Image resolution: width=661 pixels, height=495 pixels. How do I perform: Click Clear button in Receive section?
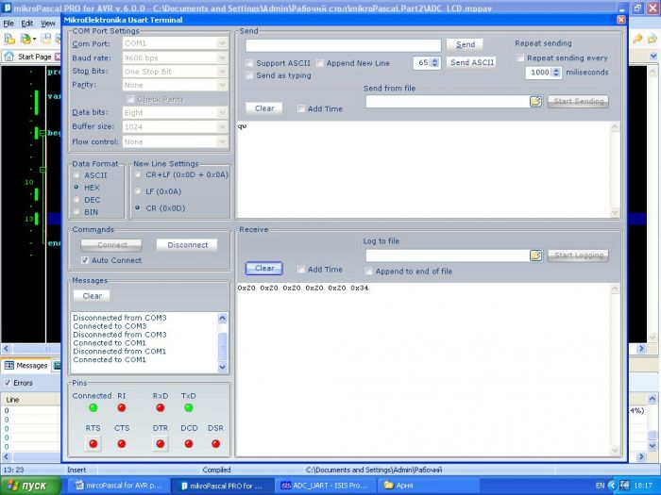click(x=264, y=268)
